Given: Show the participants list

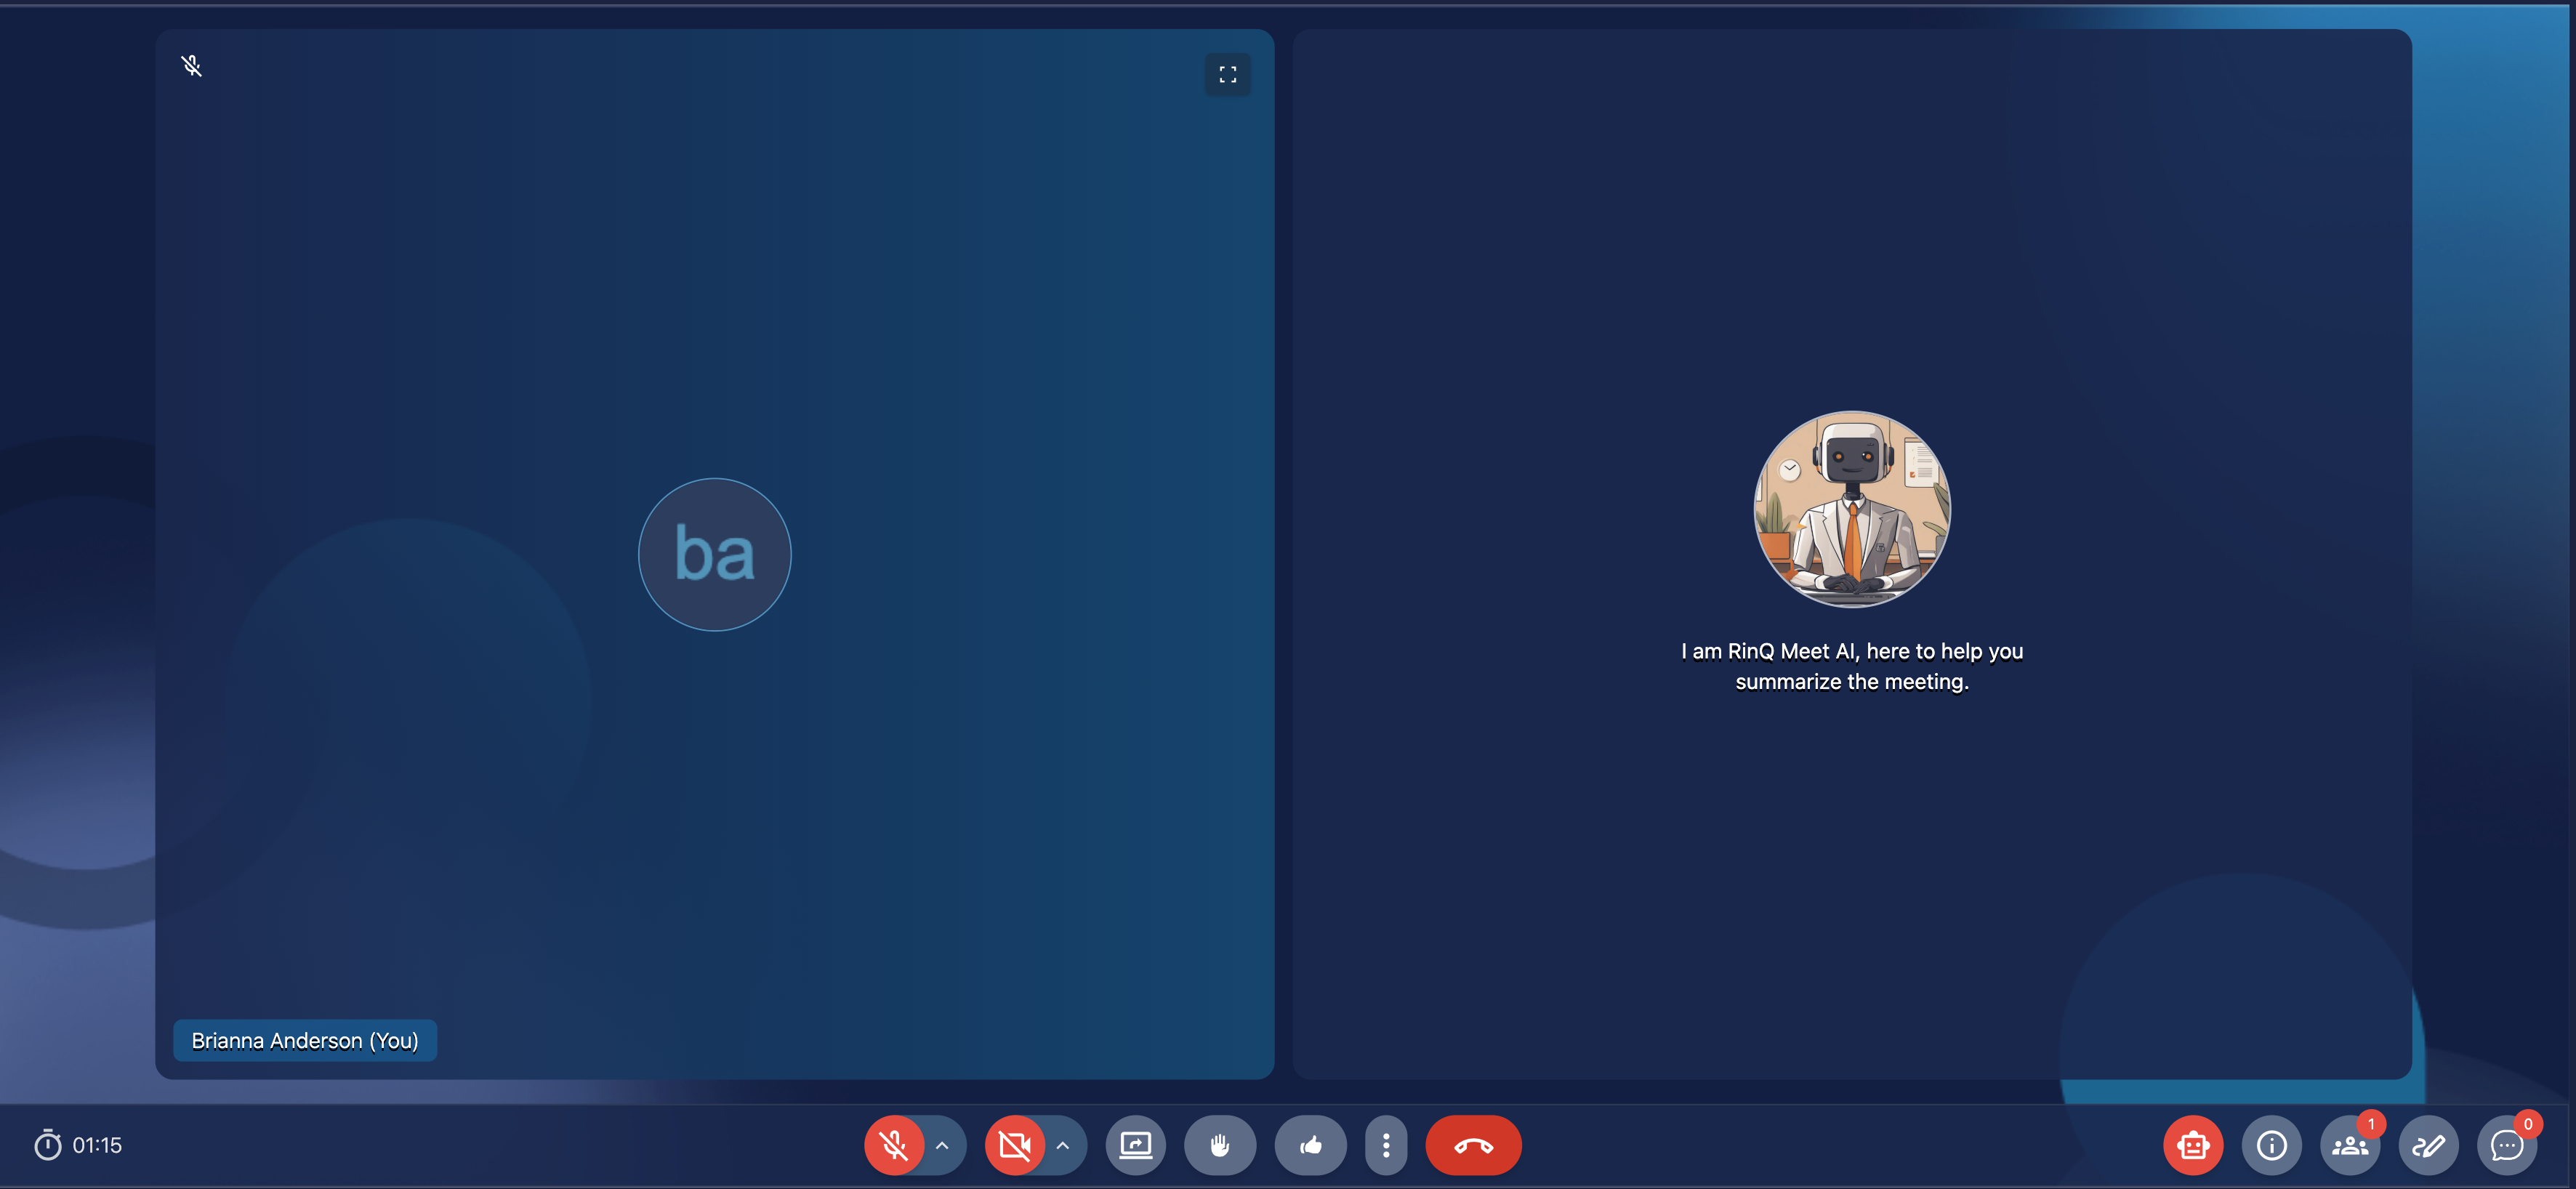Looking at the screenshot, I should coord(2349,1145).
